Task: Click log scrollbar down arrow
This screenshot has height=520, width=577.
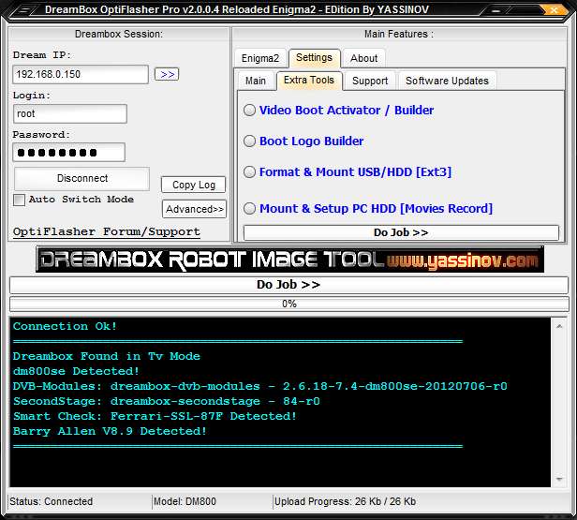Action: (559, 479)
